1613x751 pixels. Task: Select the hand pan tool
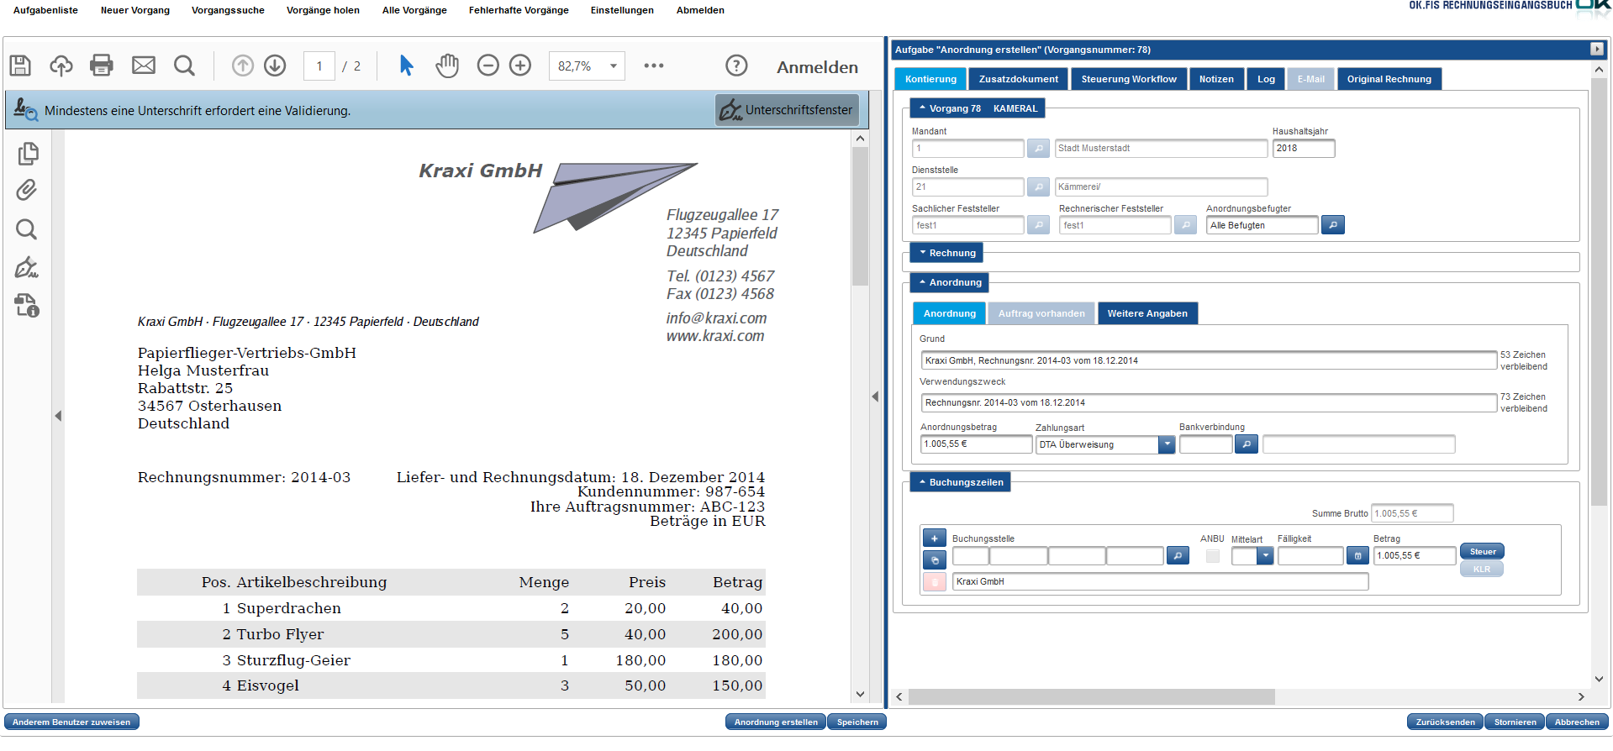pyautogui.click(x=447, y=66)
